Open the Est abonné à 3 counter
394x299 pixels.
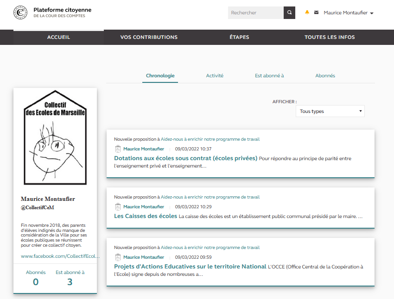click(70, 278)
